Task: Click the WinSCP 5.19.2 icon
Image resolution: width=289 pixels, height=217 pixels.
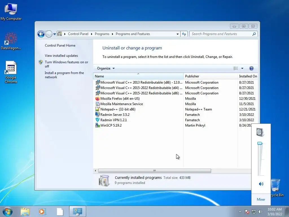Action: 97,125
